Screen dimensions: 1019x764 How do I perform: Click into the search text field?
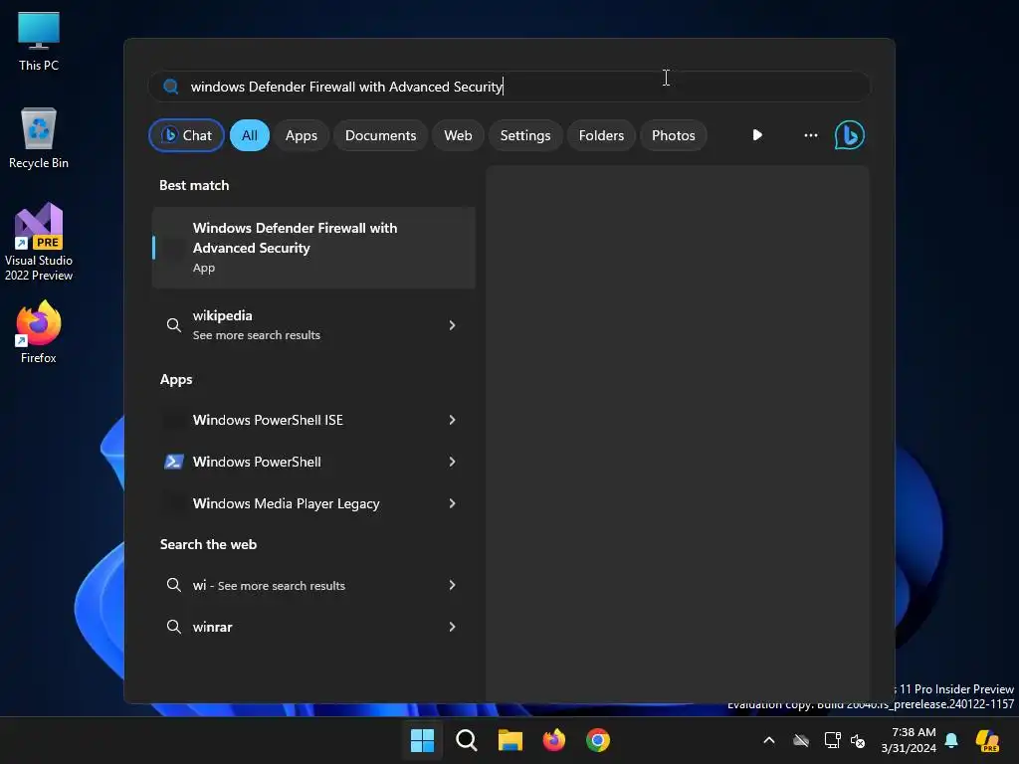tap(509, 87)
